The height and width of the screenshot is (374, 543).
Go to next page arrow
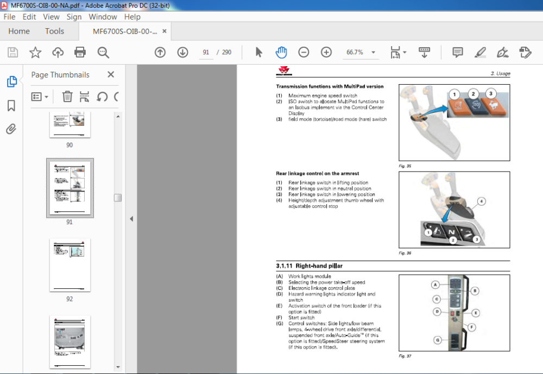tap(182, 52)
